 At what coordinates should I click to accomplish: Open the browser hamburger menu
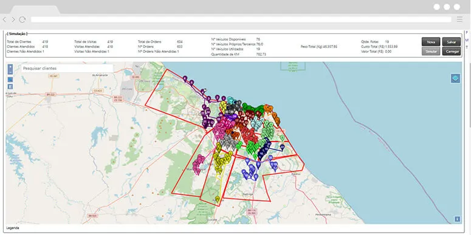coord(459,19)
